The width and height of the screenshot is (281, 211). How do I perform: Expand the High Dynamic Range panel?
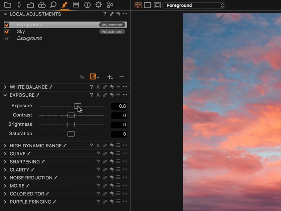click(x=5, y=146)
